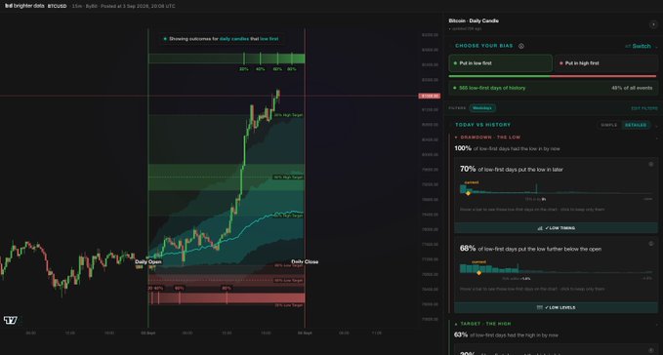Toggle the Low Timing overlay
This screenshot has height=355, width=663.
(x=556, y=228)
